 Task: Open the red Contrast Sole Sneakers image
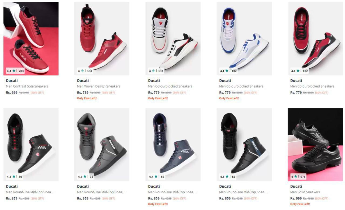[x=31, y=39]
